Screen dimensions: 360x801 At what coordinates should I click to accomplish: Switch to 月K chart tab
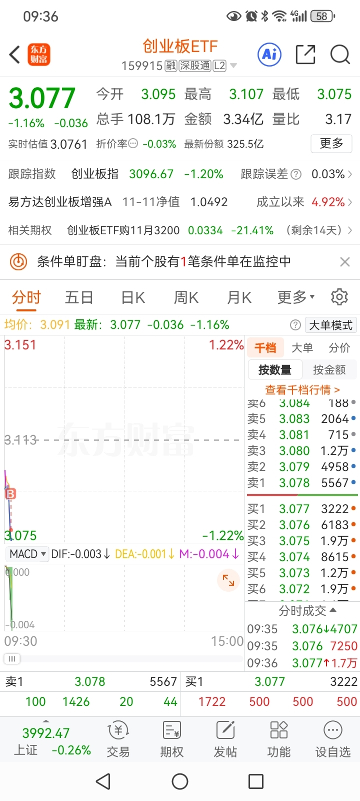click(x=239, y=297)
